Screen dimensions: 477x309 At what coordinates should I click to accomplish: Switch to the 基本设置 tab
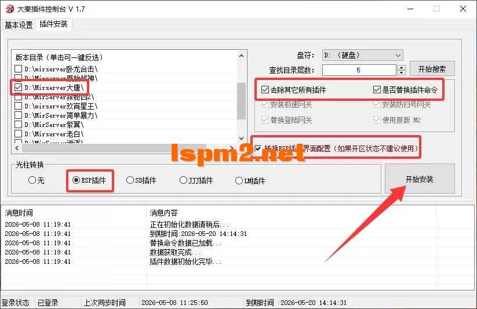click(x=19, y=25)
